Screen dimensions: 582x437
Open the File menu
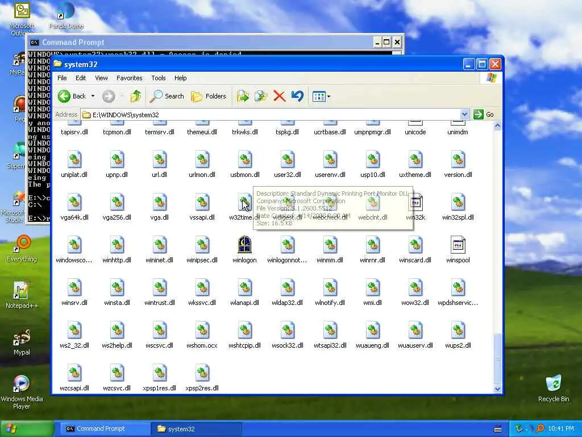tap(62, 78)
